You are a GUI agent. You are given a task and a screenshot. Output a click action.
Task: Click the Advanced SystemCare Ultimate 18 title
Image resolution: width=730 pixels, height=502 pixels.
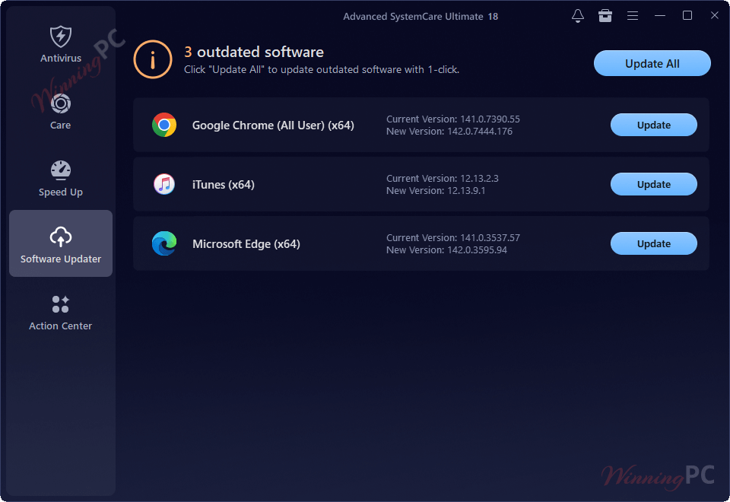tap(421, 16)
